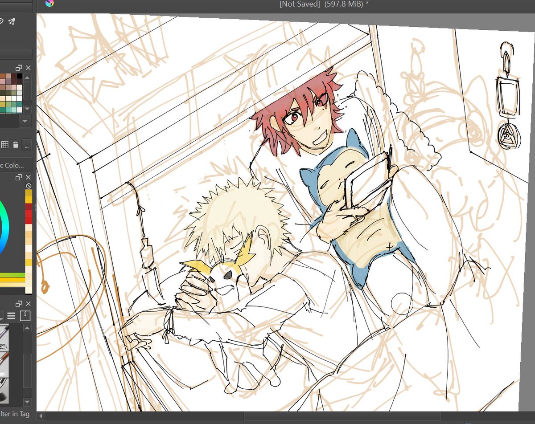The height and width of the screenshot is (424, 535).
Task: Pick the gold swatch in color history
Action: point(29,193)
